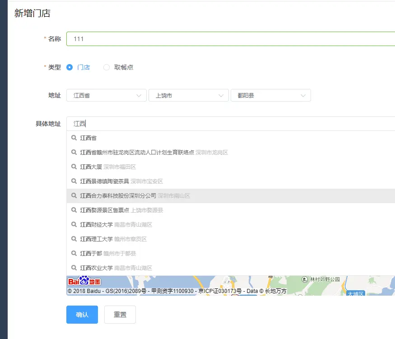Viewport: 395px width, 339px height.
Task: Click the search icon next to 江西于都
Action: click(x=74, y=253)
